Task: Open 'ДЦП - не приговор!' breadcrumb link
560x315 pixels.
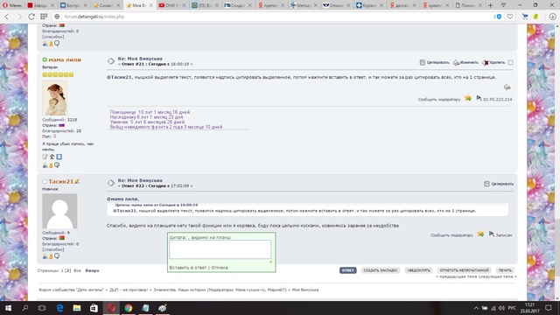Action: (x=129, y=290)
